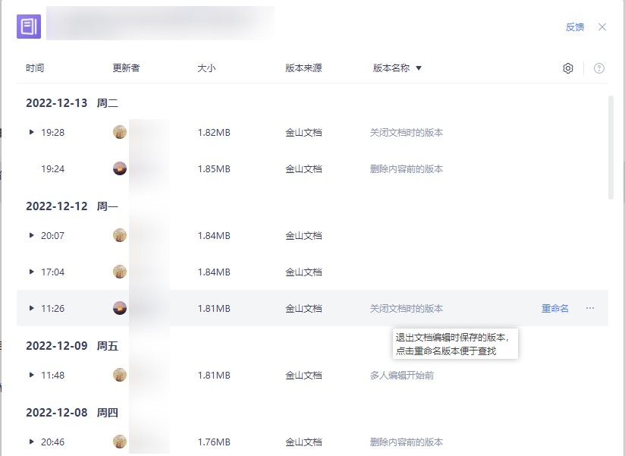Select the 19:24 version row
Image resolution: width=625 pixels, height=456 pixels.
303,168
